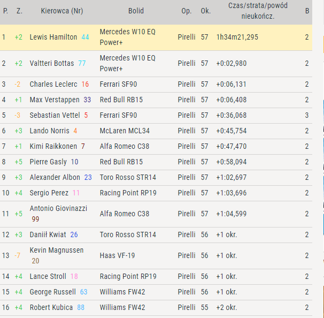Click Perez's Racing Point RP19 car
The height and width of the screenshot is (318, 324).
[x=128, y=193]
